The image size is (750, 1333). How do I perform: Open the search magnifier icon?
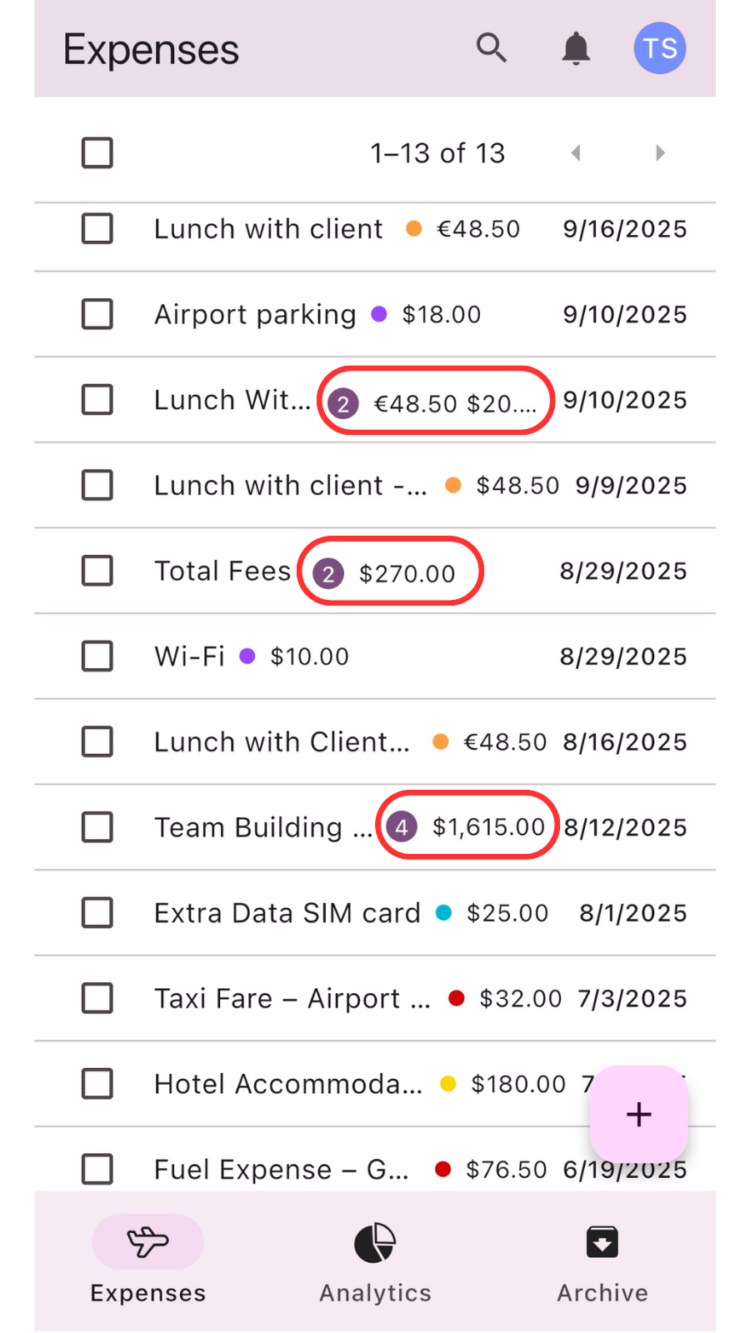pyautogui.click(x=491, y=48)
